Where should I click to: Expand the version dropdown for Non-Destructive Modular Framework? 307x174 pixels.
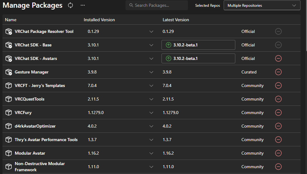(x=151, y=167)
